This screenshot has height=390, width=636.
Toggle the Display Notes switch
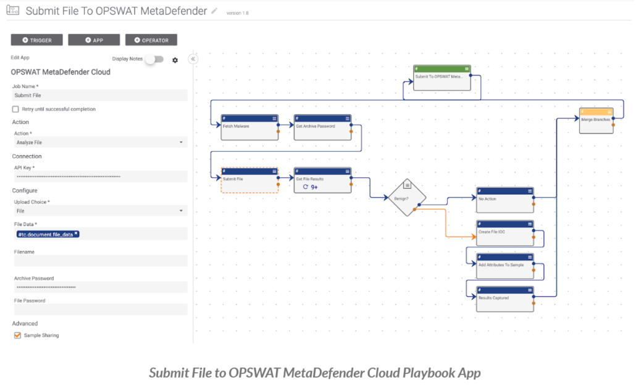tap(154, 59)
